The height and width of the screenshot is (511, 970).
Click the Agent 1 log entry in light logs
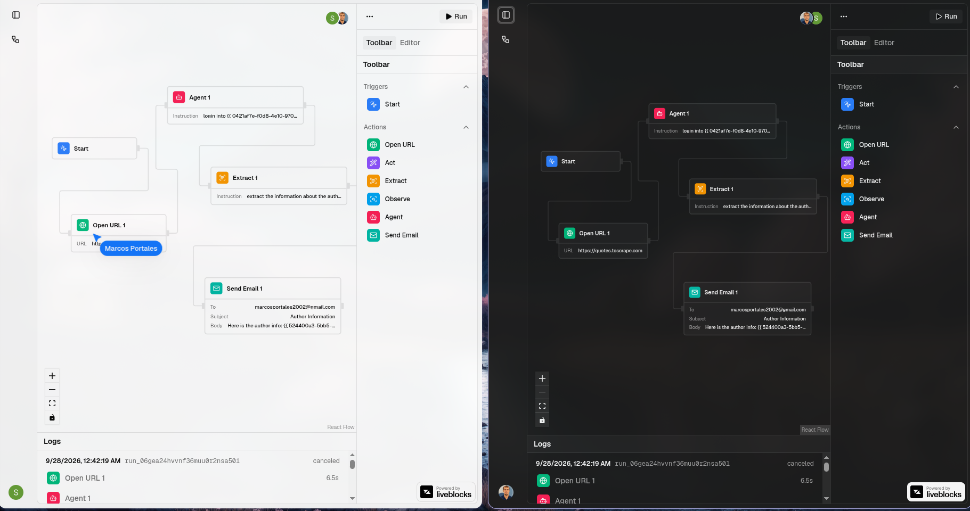pyautogui.click(x=193, y=498)
